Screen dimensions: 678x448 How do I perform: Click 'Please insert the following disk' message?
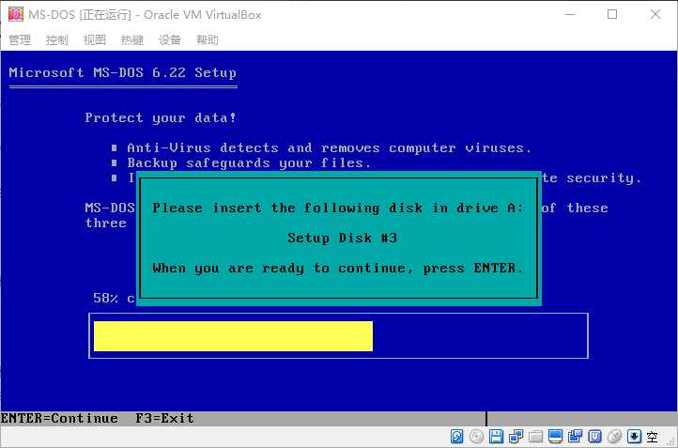(338, 208)
